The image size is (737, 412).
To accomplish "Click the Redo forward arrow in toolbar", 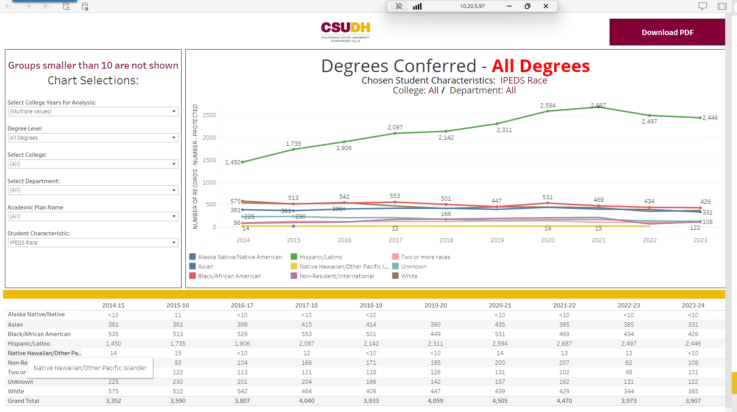I will [27, 6].
